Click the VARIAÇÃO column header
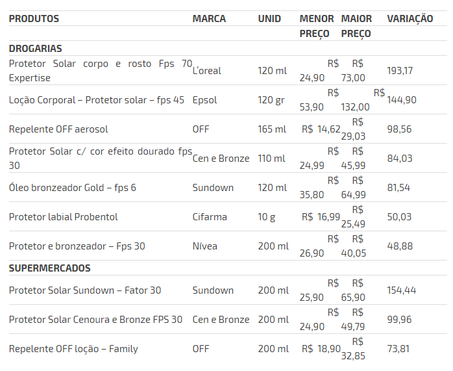 [x=410, y=19]
